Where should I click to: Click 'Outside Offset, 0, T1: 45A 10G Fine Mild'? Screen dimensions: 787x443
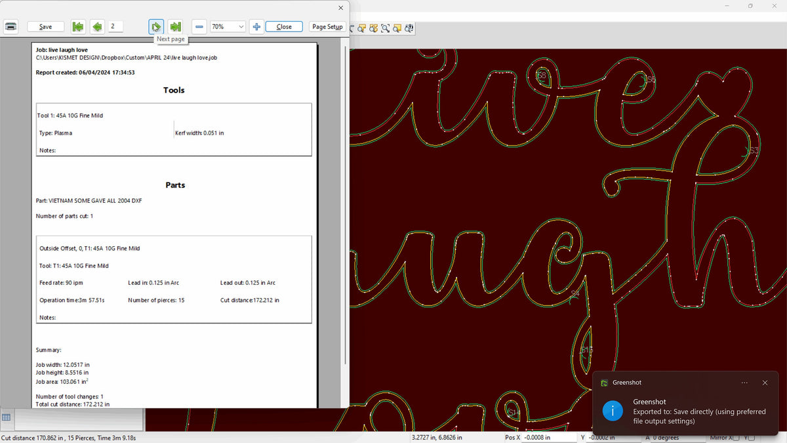[x=90, y=248]
